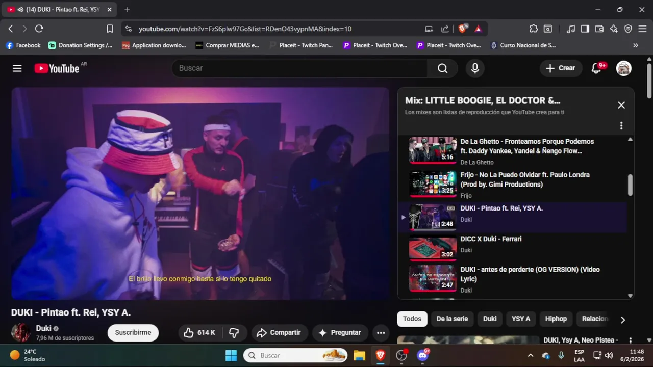
Task: Select the YSY A filter chip
Action: [x=521, y=319]
